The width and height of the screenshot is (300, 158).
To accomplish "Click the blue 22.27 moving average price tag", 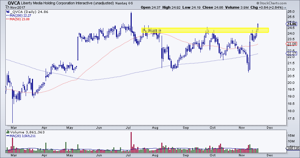I will click(291, 53).
